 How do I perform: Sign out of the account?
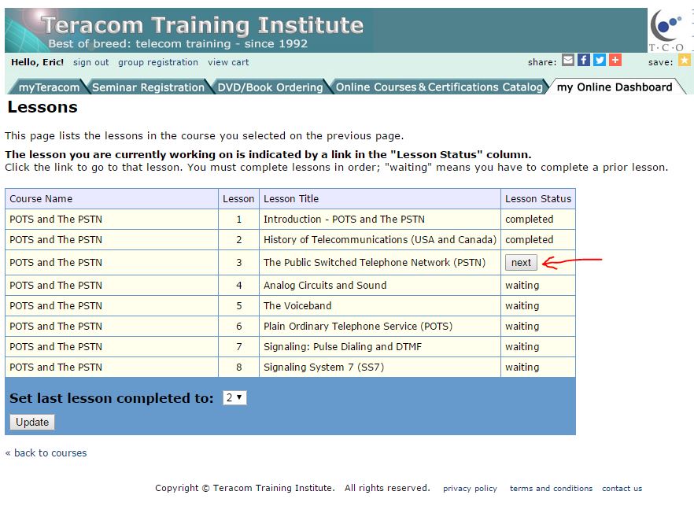pyautogui.click(x=89, y=62)
